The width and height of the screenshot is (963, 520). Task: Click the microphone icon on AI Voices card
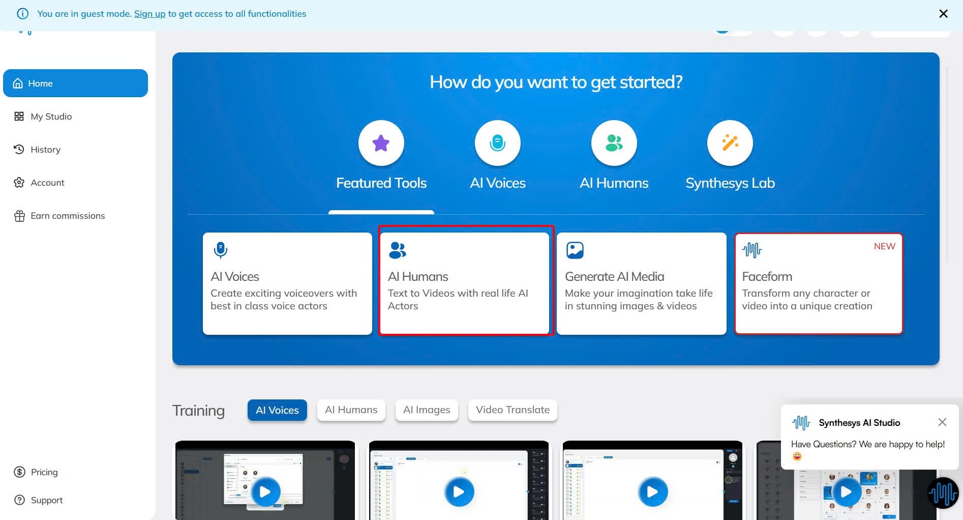221,250
